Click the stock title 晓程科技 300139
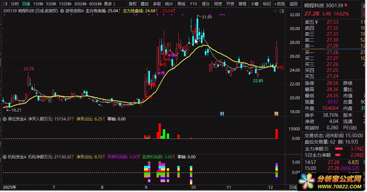The width and height of the screenshot is (367, 192). pos(323,5)
